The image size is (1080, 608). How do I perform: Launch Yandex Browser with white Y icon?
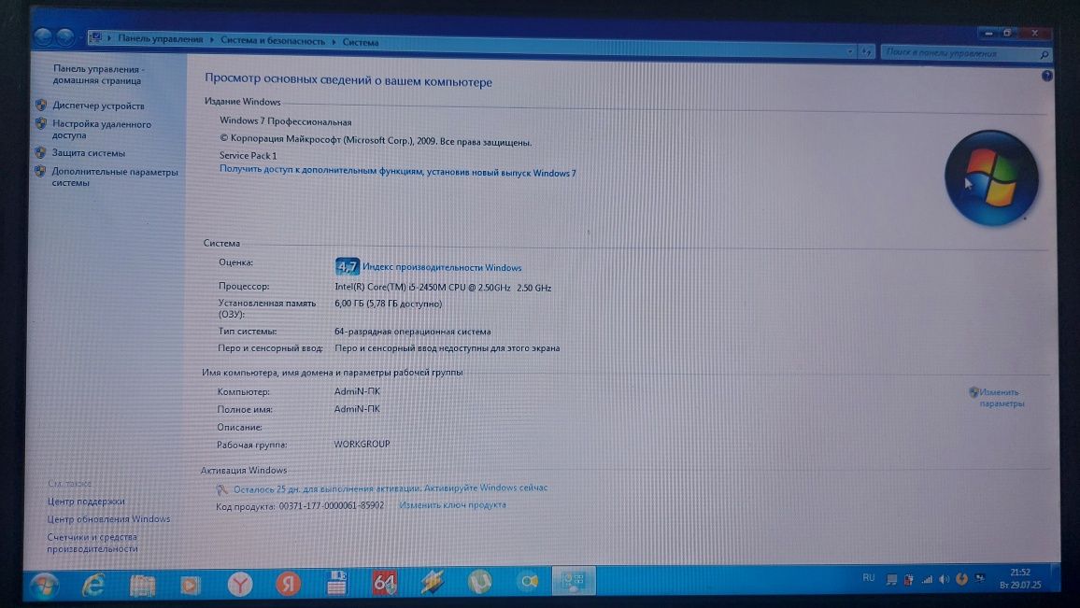coord(240,585)
